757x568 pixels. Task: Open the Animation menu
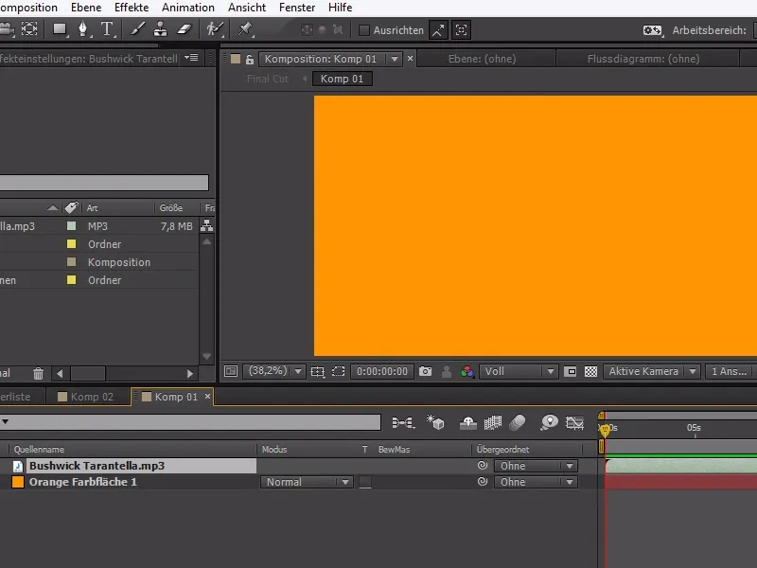(x=188, y=8)
